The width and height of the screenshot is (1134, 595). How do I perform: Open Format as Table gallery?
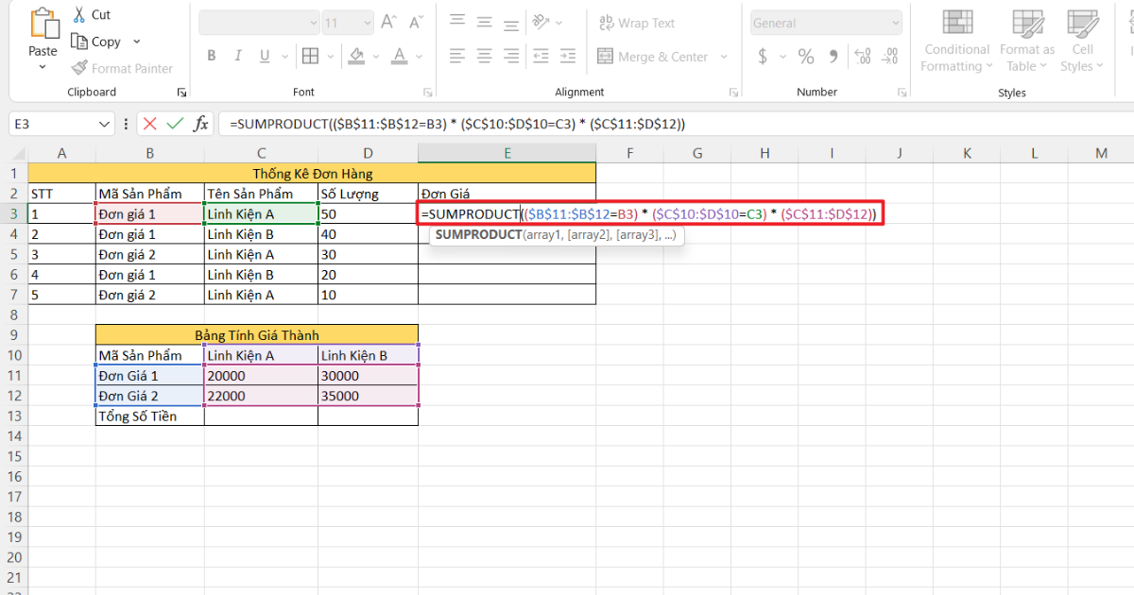tap(1026, 42)
